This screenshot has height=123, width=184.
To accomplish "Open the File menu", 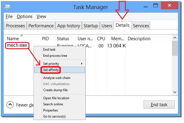I will tap(9, 16).
